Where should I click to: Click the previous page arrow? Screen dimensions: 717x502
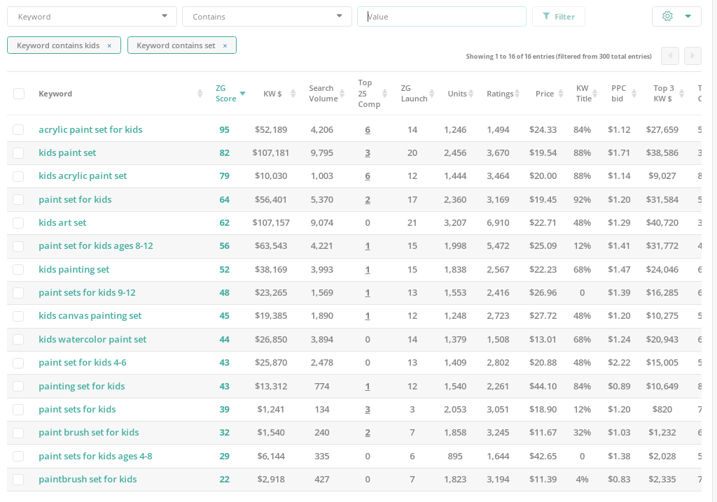[669, 56]
